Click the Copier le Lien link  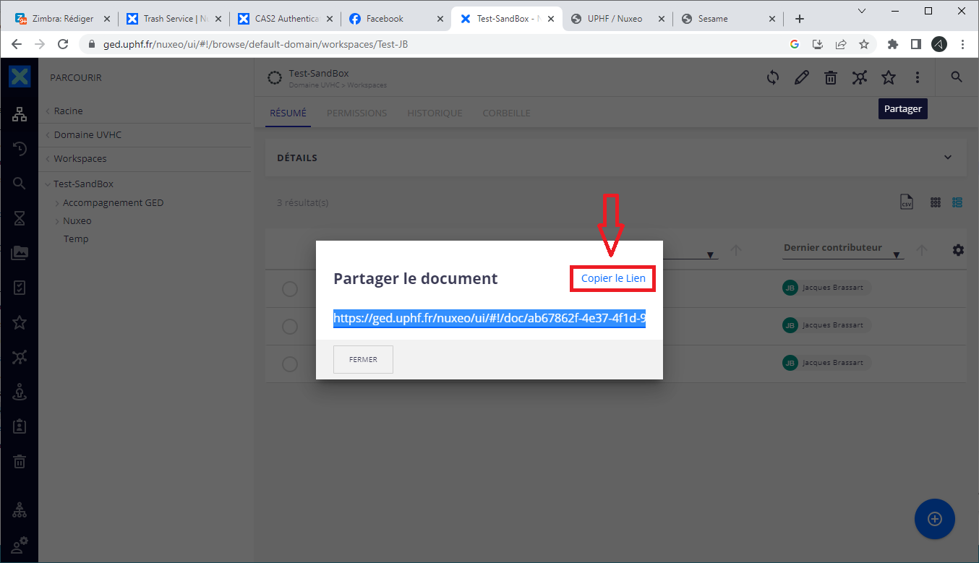click(613, 278)
